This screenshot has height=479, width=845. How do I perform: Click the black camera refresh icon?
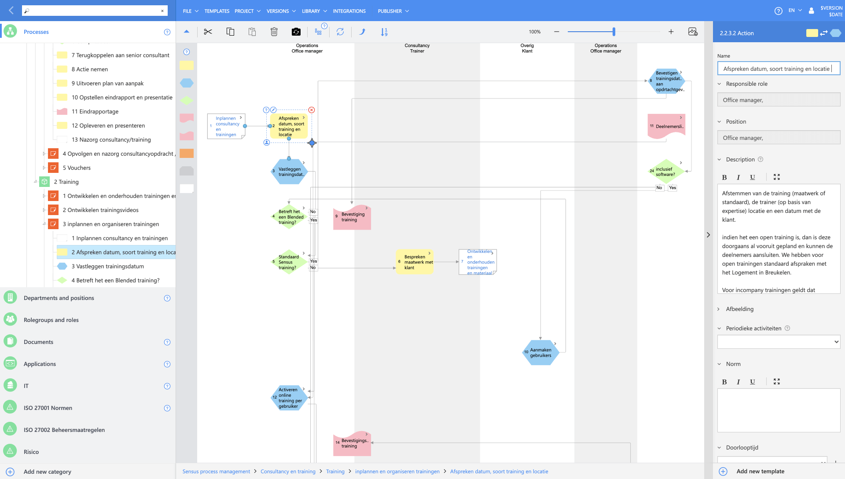coord(296,32)
